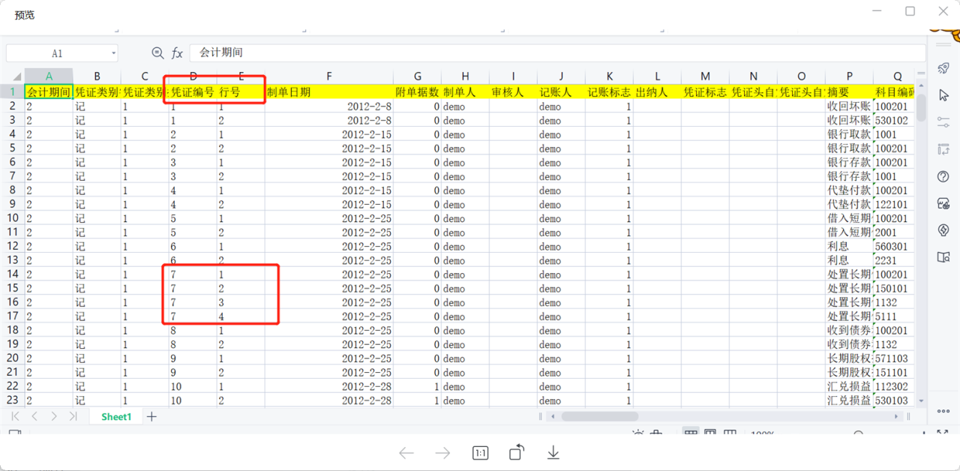Image resolution: width=960 pixels, height=471 pixels.
Task: Click the 出纳人 header cell
Action: tap(657, 92)
